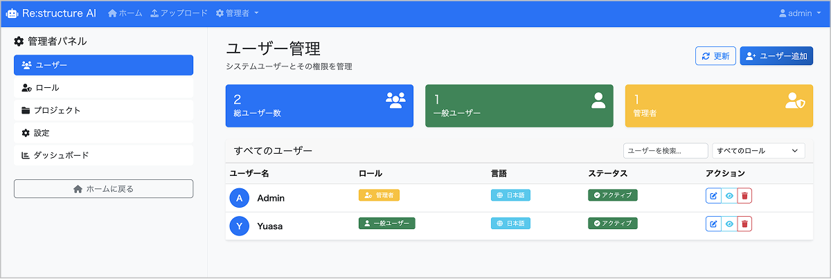Click the group icon on 総ユーザー数 card

click(x=395, y=100)
